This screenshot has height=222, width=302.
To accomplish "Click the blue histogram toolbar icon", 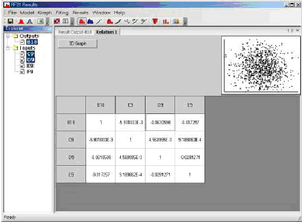I will tap(90, 21).
